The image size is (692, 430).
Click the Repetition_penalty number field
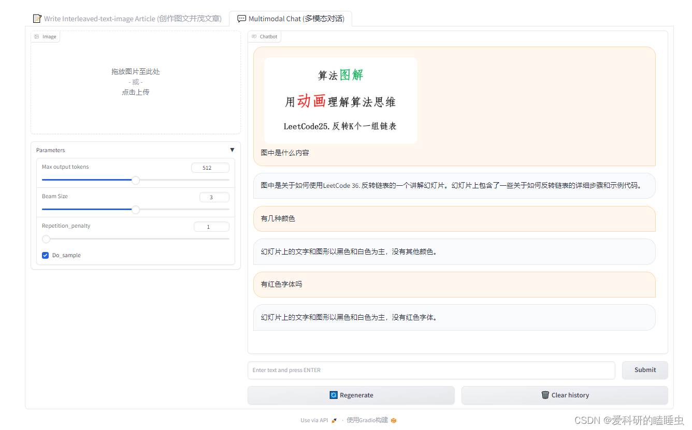[x=211, y=227]
